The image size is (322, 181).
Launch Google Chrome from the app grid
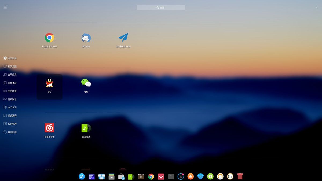pos(49,38)
